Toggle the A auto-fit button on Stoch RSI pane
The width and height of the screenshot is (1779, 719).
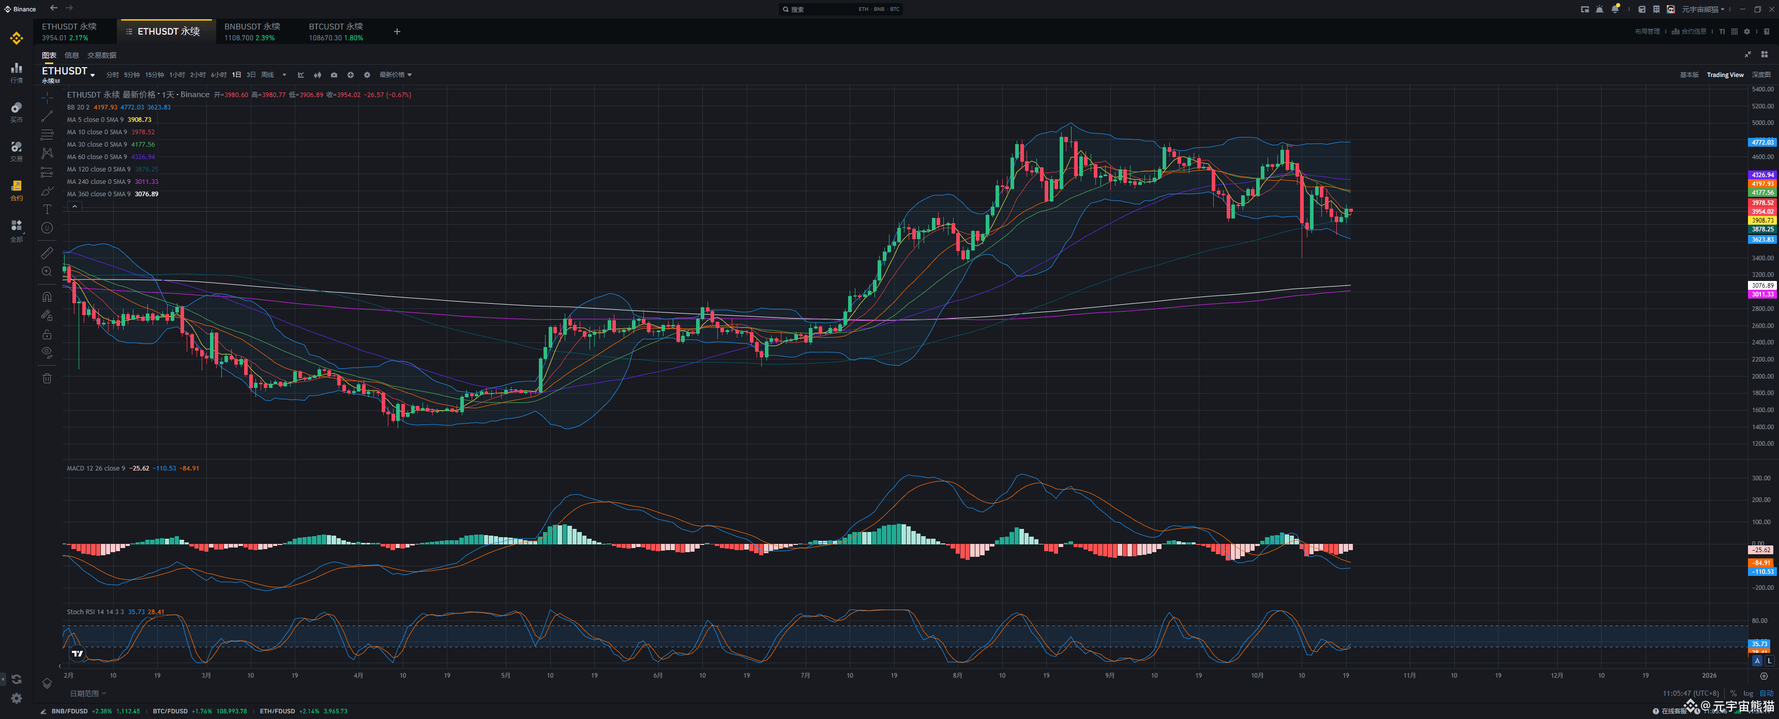click(1757, 660)
